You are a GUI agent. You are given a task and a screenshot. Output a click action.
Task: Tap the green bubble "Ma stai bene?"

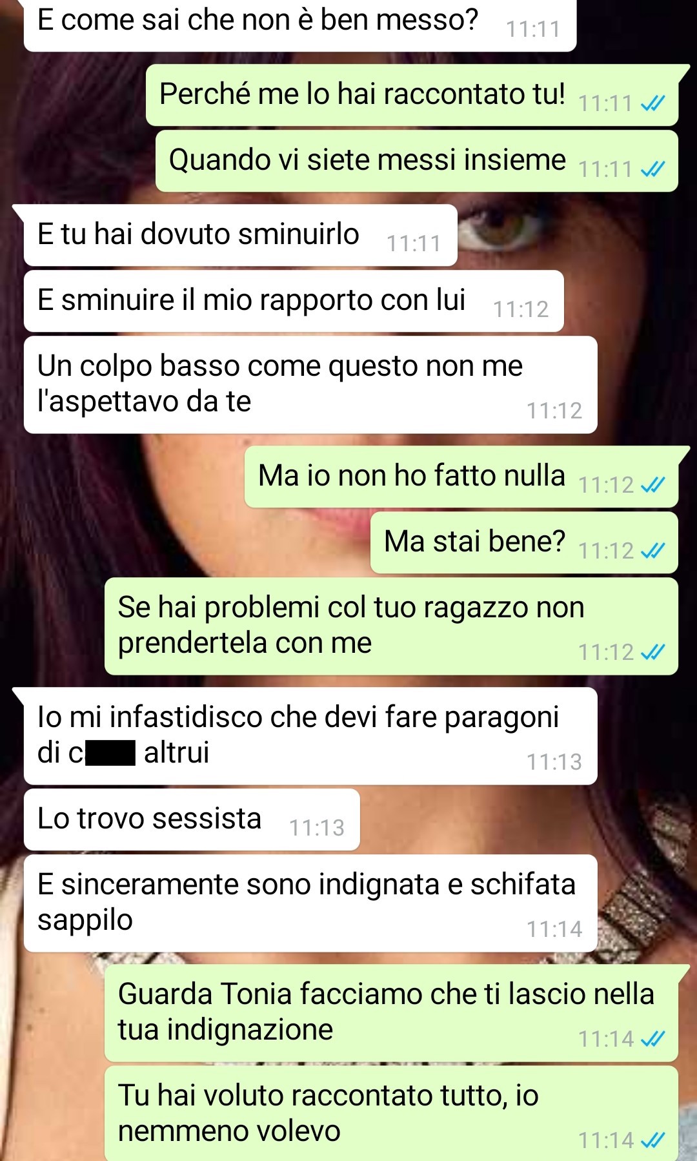(x=524, y=542)
